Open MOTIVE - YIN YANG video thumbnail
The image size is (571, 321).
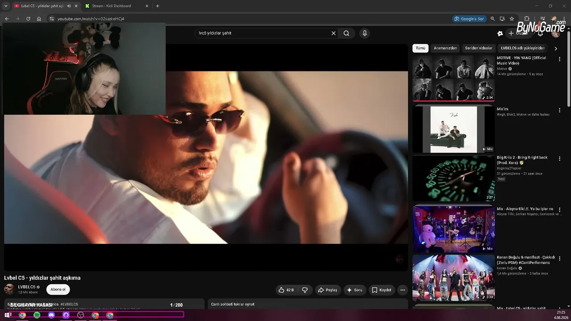454,78
